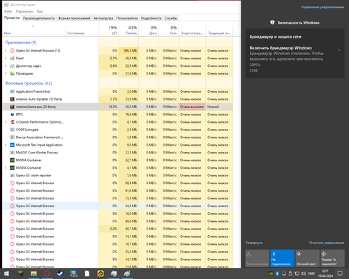Click the Очень высокое energy cell

point(192,107)
